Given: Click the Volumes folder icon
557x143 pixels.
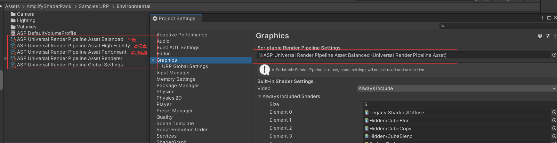Looking at the screenshot, I should click(13, 27).
